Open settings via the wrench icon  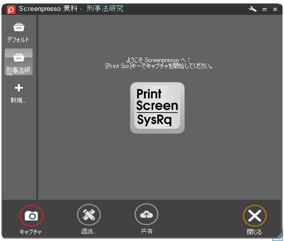pos(253,9)
